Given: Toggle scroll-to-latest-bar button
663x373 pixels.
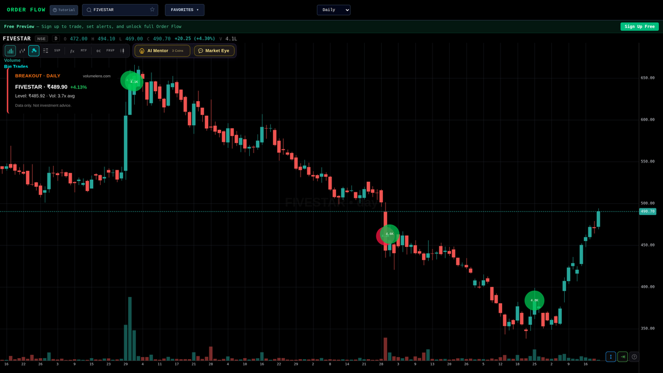Looking at the screenshot, I should (622, 356).
